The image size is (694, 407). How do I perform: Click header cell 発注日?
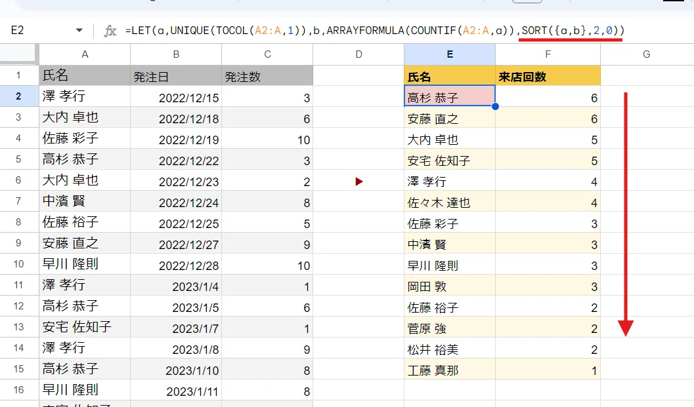[176, 75]
